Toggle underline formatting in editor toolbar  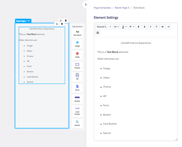tap(144, 27)
